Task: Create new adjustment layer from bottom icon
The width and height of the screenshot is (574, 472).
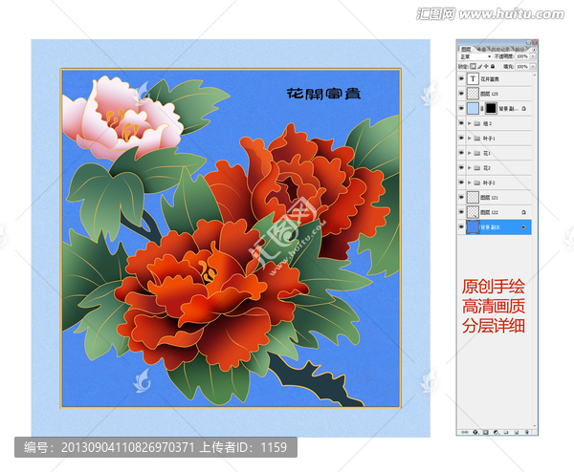Action: (496, 432)
